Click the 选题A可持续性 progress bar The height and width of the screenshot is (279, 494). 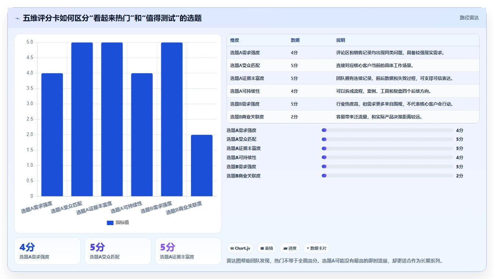pyautogui.click(x=387, y=157)
